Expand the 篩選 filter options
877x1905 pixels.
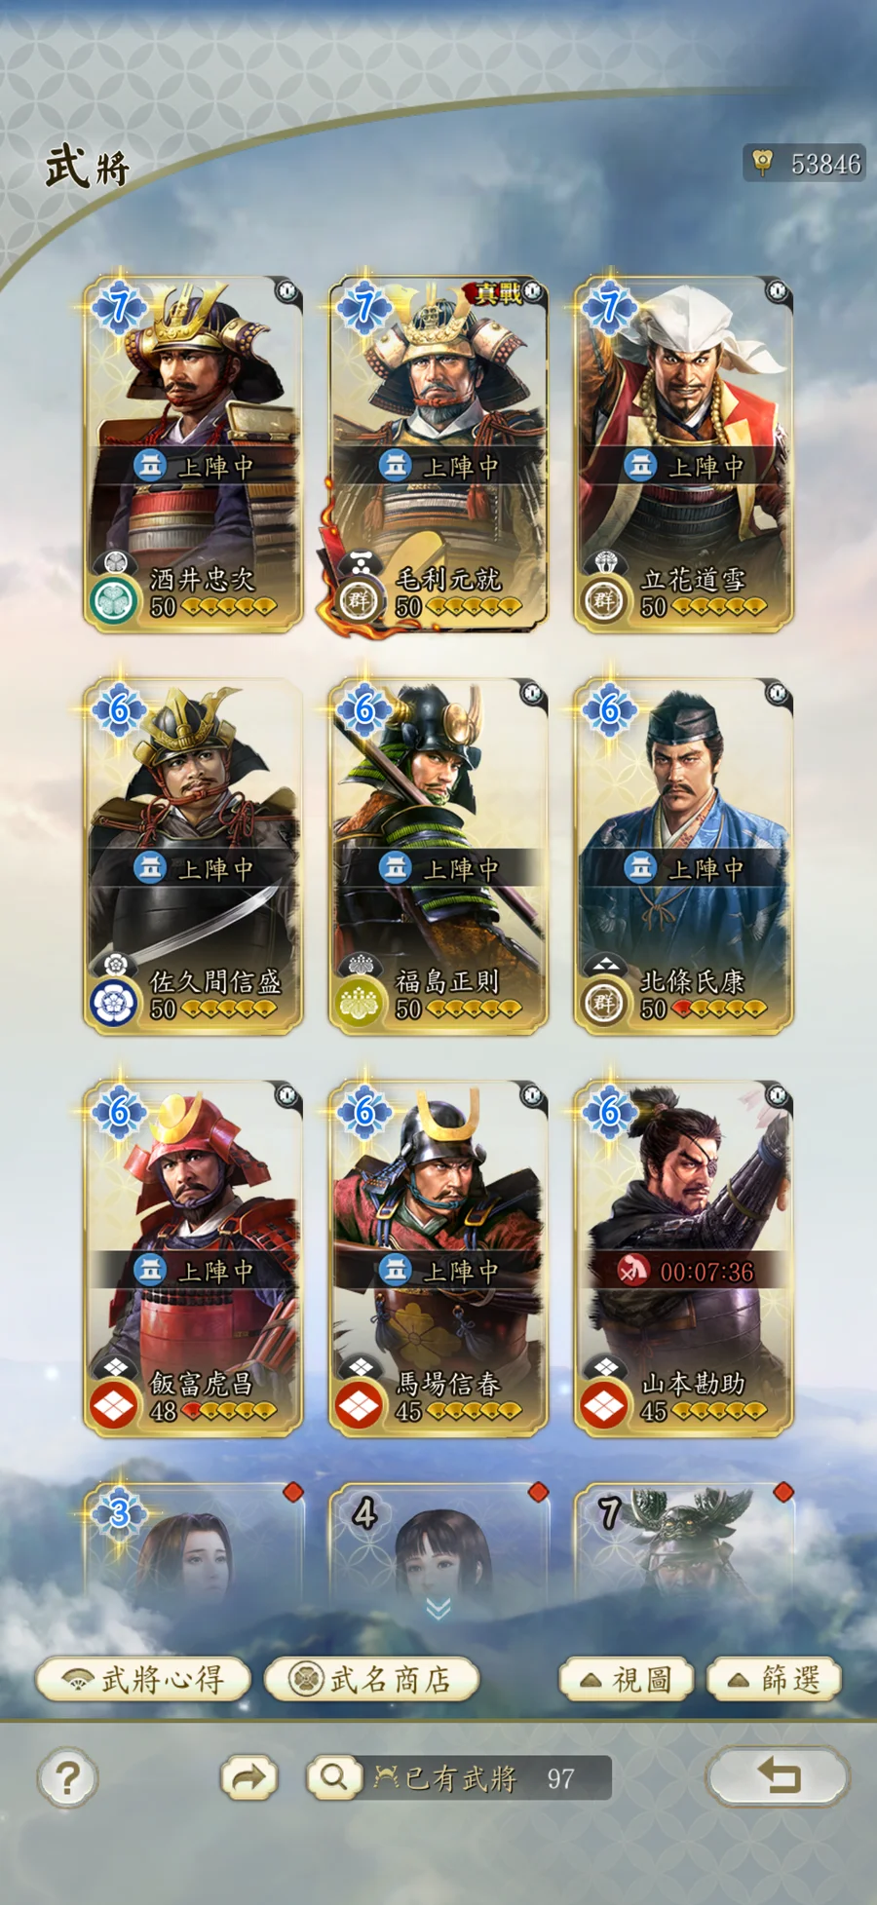click(774, 1679)
